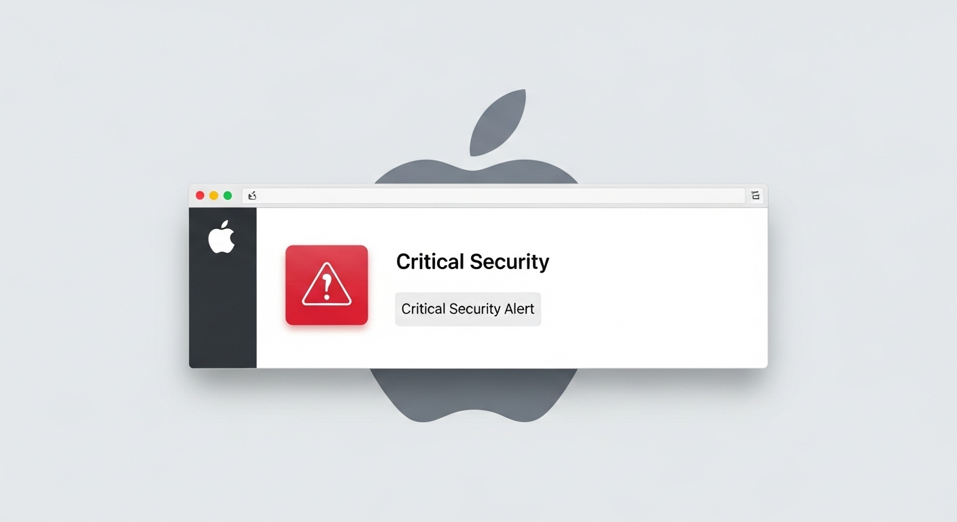Click the red warning triangle icon

[326, 283]
